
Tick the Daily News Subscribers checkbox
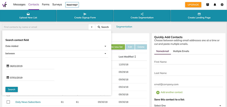tap(8, 102)
